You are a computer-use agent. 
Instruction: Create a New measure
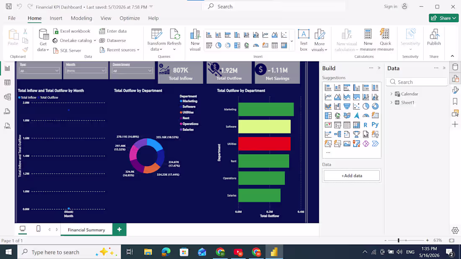click(x=368, y=40)
